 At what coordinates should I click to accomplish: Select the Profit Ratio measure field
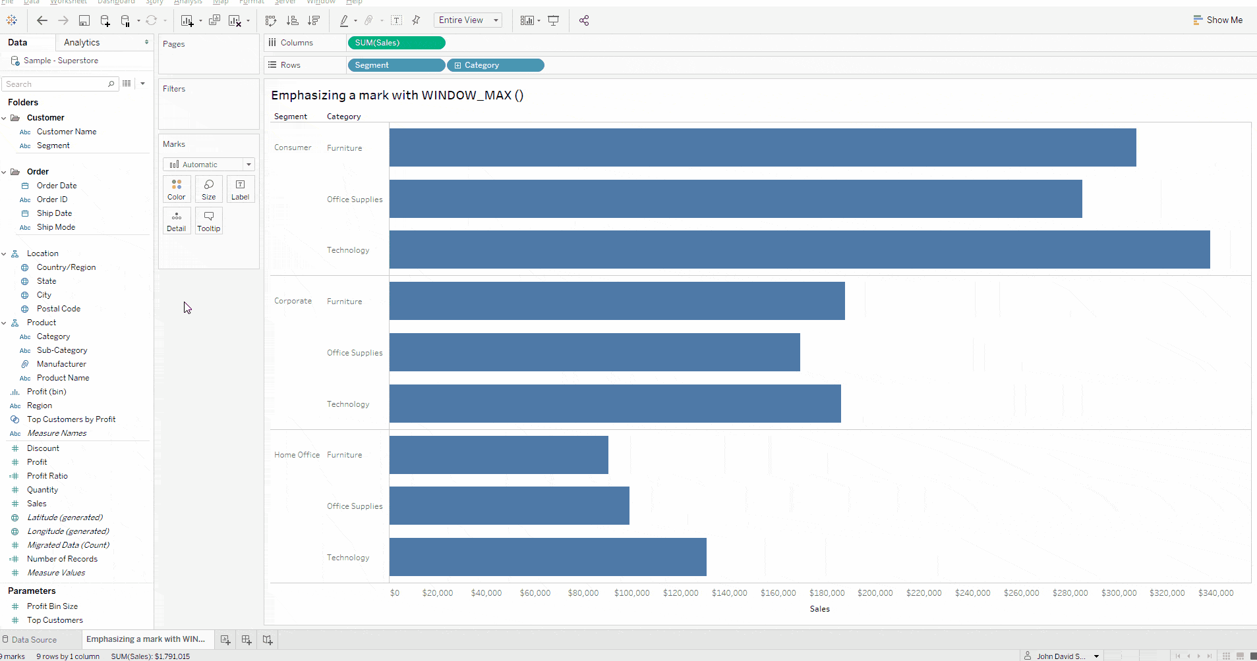[x=47, y=476]
